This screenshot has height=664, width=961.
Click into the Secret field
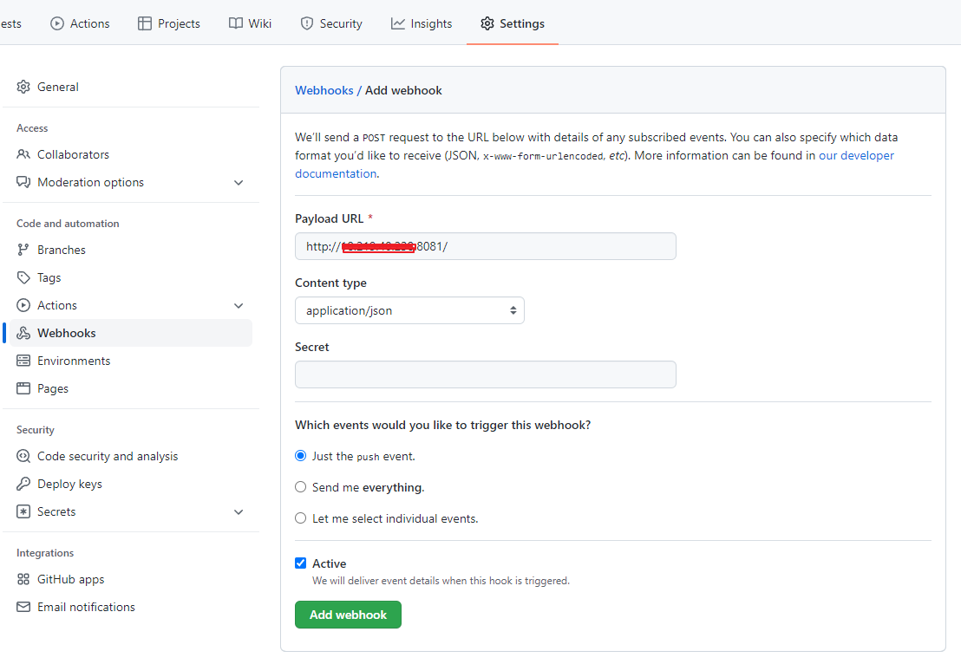[486, 374]
